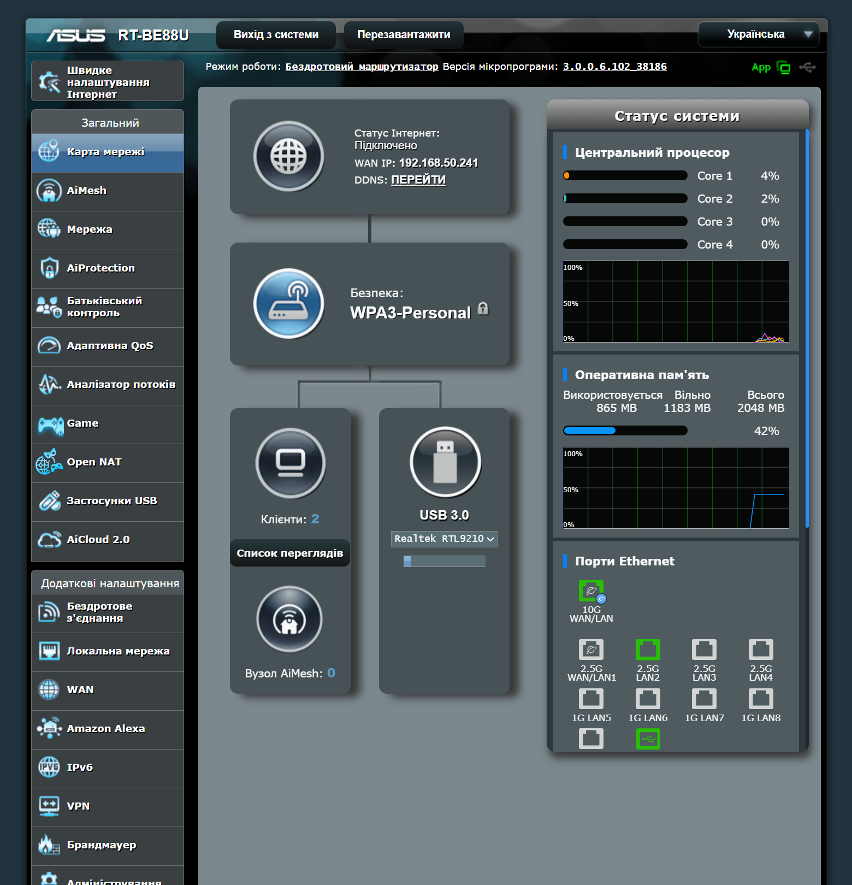Go to Open NAT menu item

pyautogui.click(x=108, y=463)
